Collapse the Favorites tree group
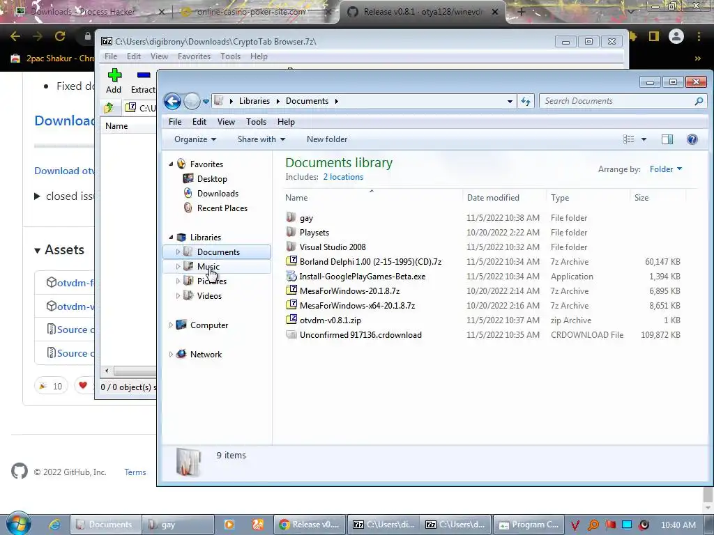 click(x=172, y=164)
